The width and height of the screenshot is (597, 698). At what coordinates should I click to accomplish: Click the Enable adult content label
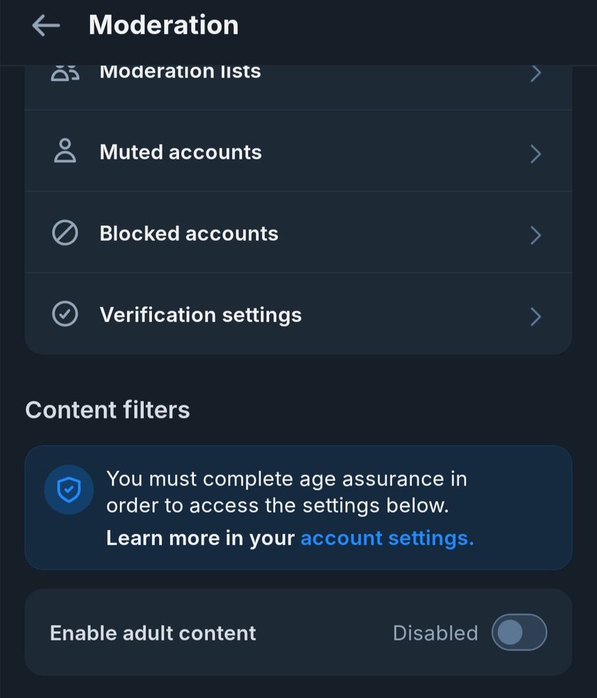(x=153, y=633)
